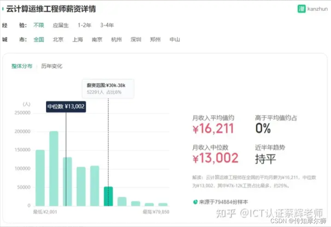Click the seventh bar right of highlighted bar
The width and height of the screenshot is (331, 227).
(x=122, y=202)
